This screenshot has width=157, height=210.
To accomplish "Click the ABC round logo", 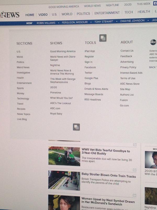I will [x=153, y=42].
